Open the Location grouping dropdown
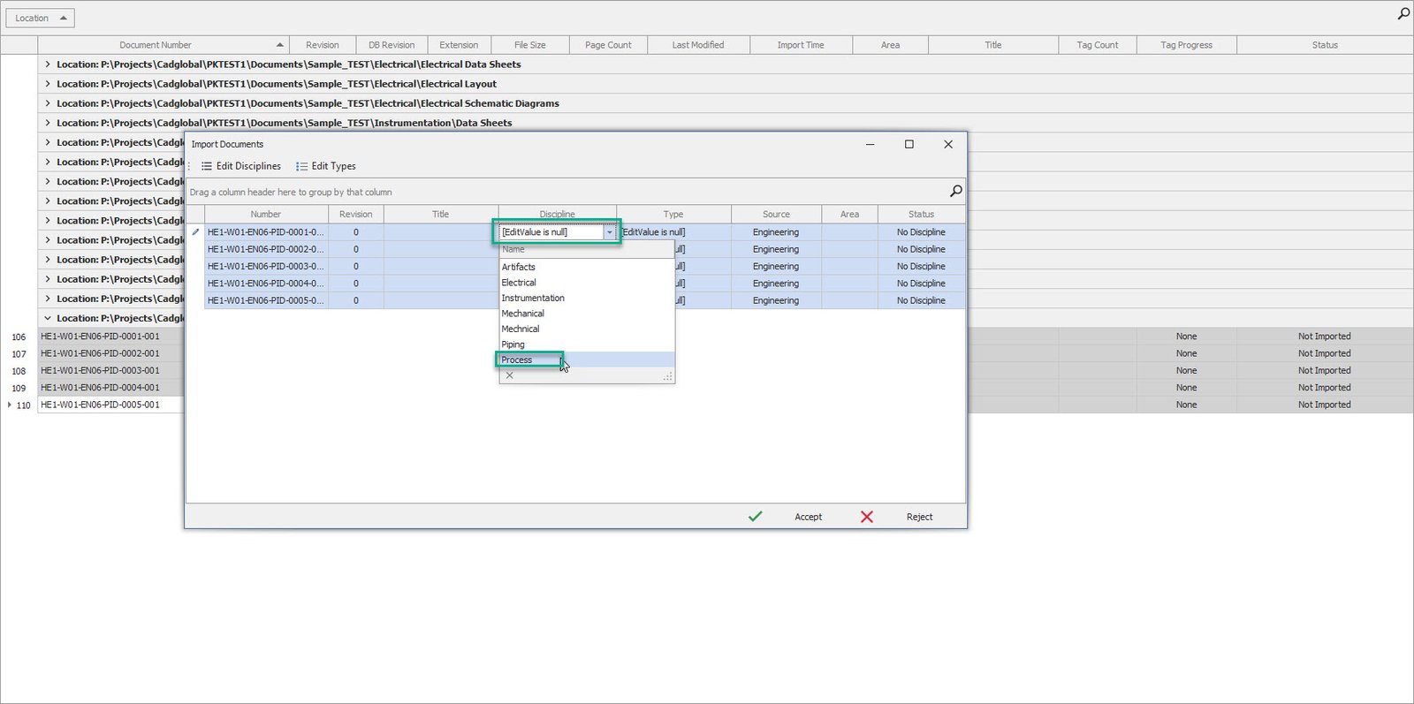 [41, 18]
